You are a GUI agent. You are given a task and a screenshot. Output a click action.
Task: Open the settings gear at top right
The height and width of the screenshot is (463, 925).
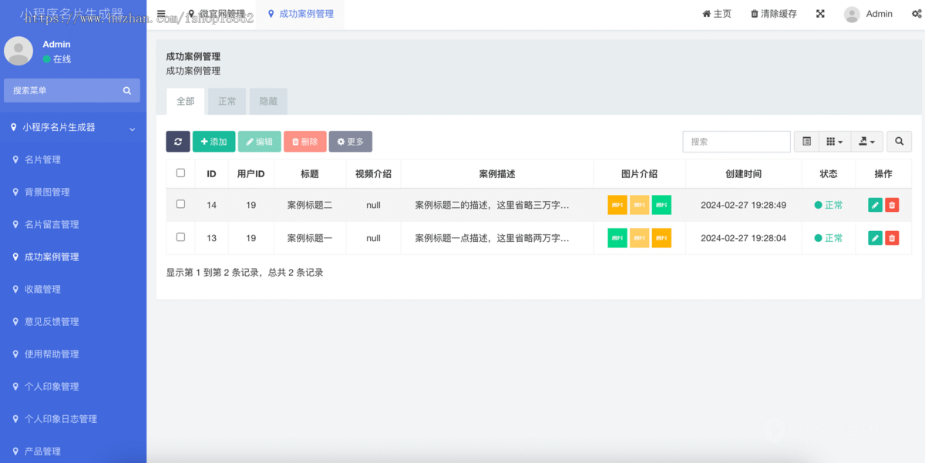click(x=917, y=13)
